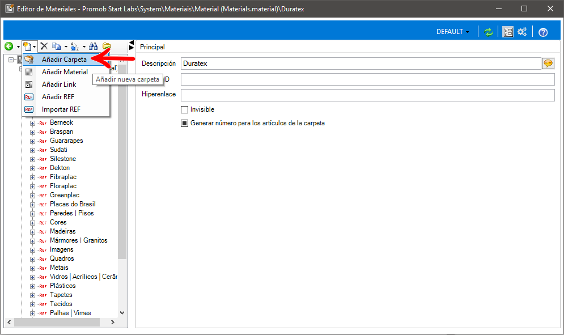The image size is (564, 335).
Task: Click the delete X toolbar icon
Action: point(44,46)
